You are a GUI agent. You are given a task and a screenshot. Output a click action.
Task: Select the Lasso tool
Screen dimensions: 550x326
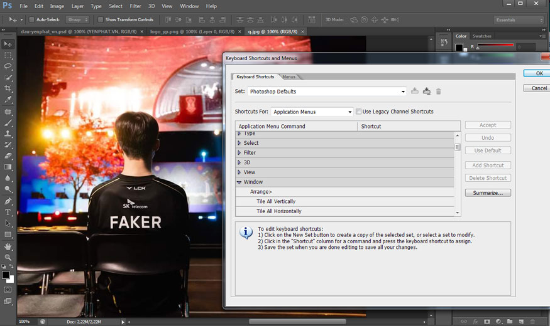8,66
